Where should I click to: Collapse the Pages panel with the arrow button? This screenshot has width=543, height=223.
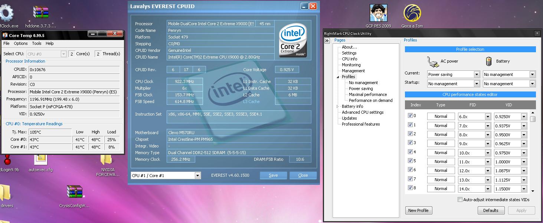pos(327,41)
